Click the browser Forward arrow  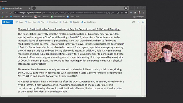[7, 13]
